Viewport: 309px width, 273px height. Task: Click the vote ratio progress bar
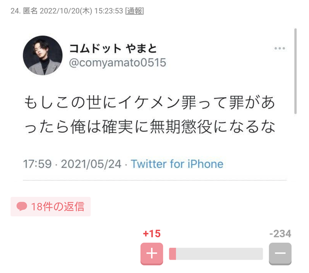tap(216, 254)
